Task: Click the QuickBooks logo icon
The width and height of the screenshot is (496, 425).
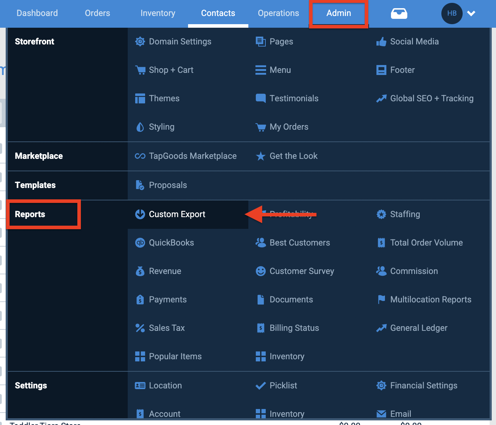Action: 140,243
